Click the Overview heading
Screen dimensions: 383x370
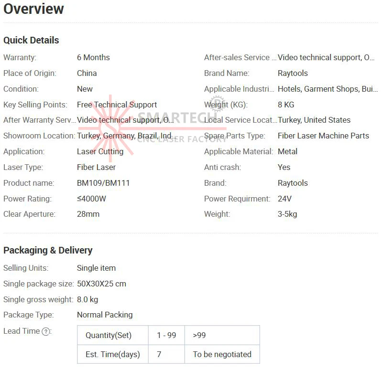[33, 9]
